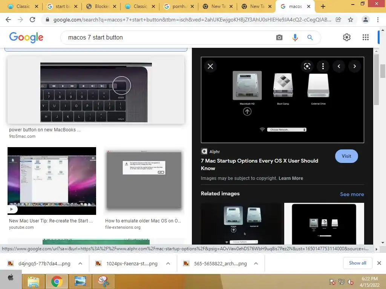Go back to the previous page
Viewport: 386px width, 289px height.
pyautogui.click(x=8, y=20)
